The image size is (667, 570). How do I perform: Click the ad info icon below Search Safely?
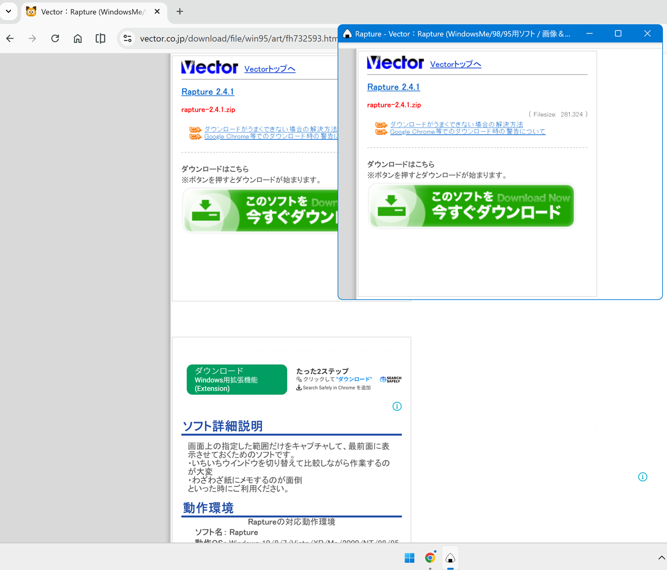click(x=397, y=406)
